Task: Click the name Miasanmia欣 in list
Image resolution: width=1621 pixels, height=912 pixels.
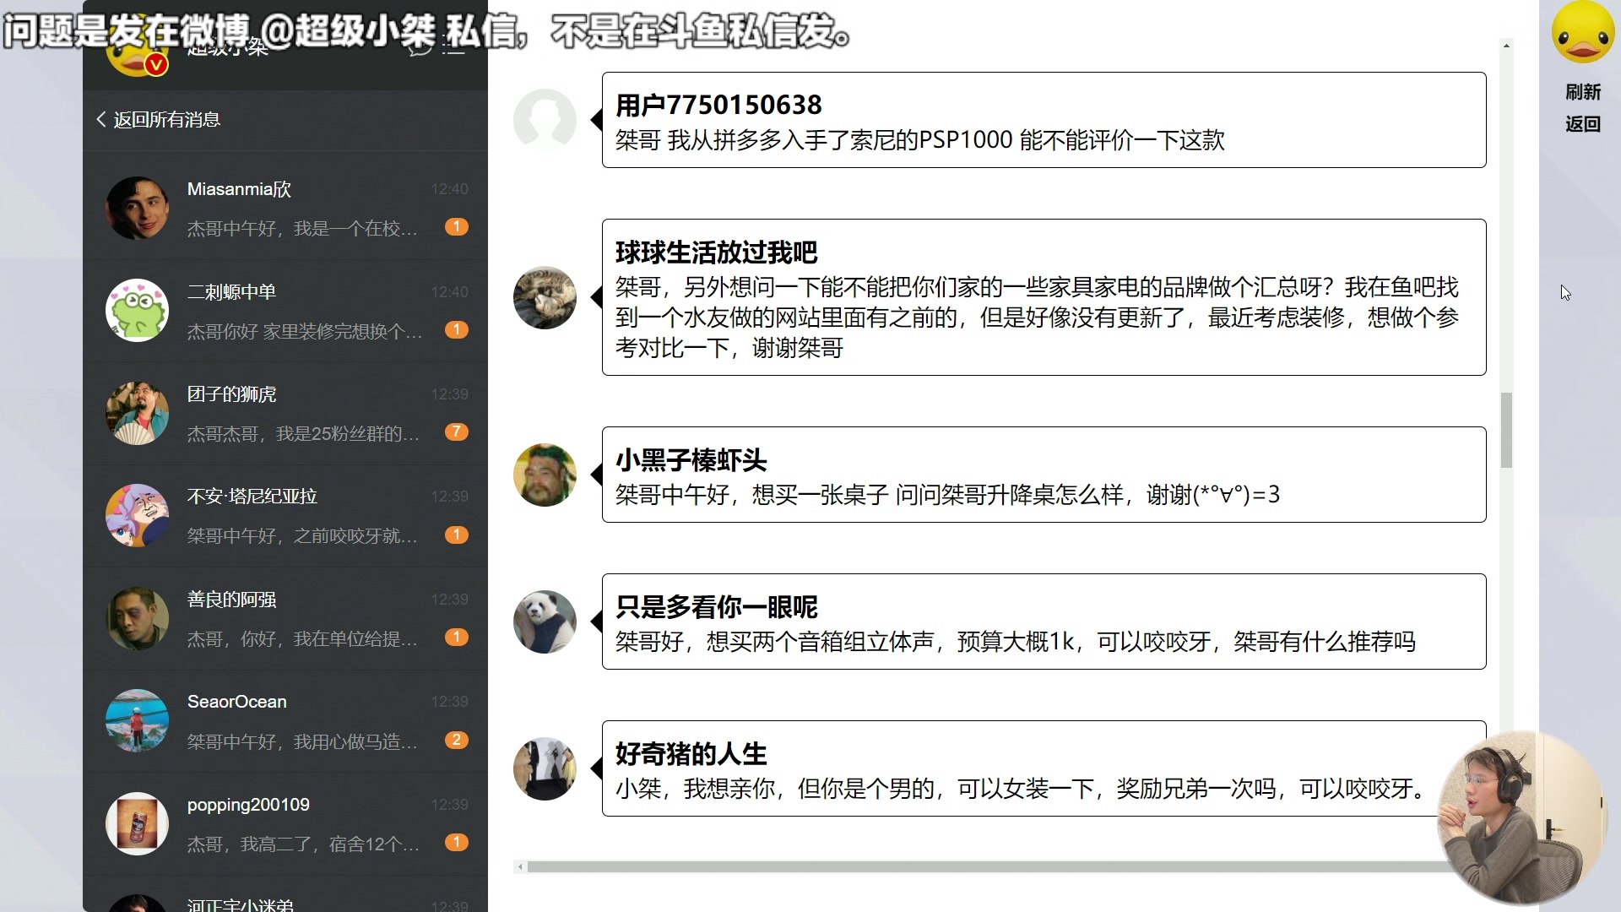Action: tap(239, 189)
